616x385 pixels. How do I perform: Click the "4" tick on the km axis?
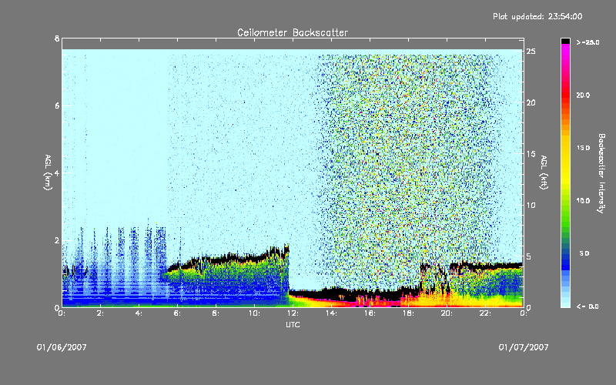tap(57, 172)
